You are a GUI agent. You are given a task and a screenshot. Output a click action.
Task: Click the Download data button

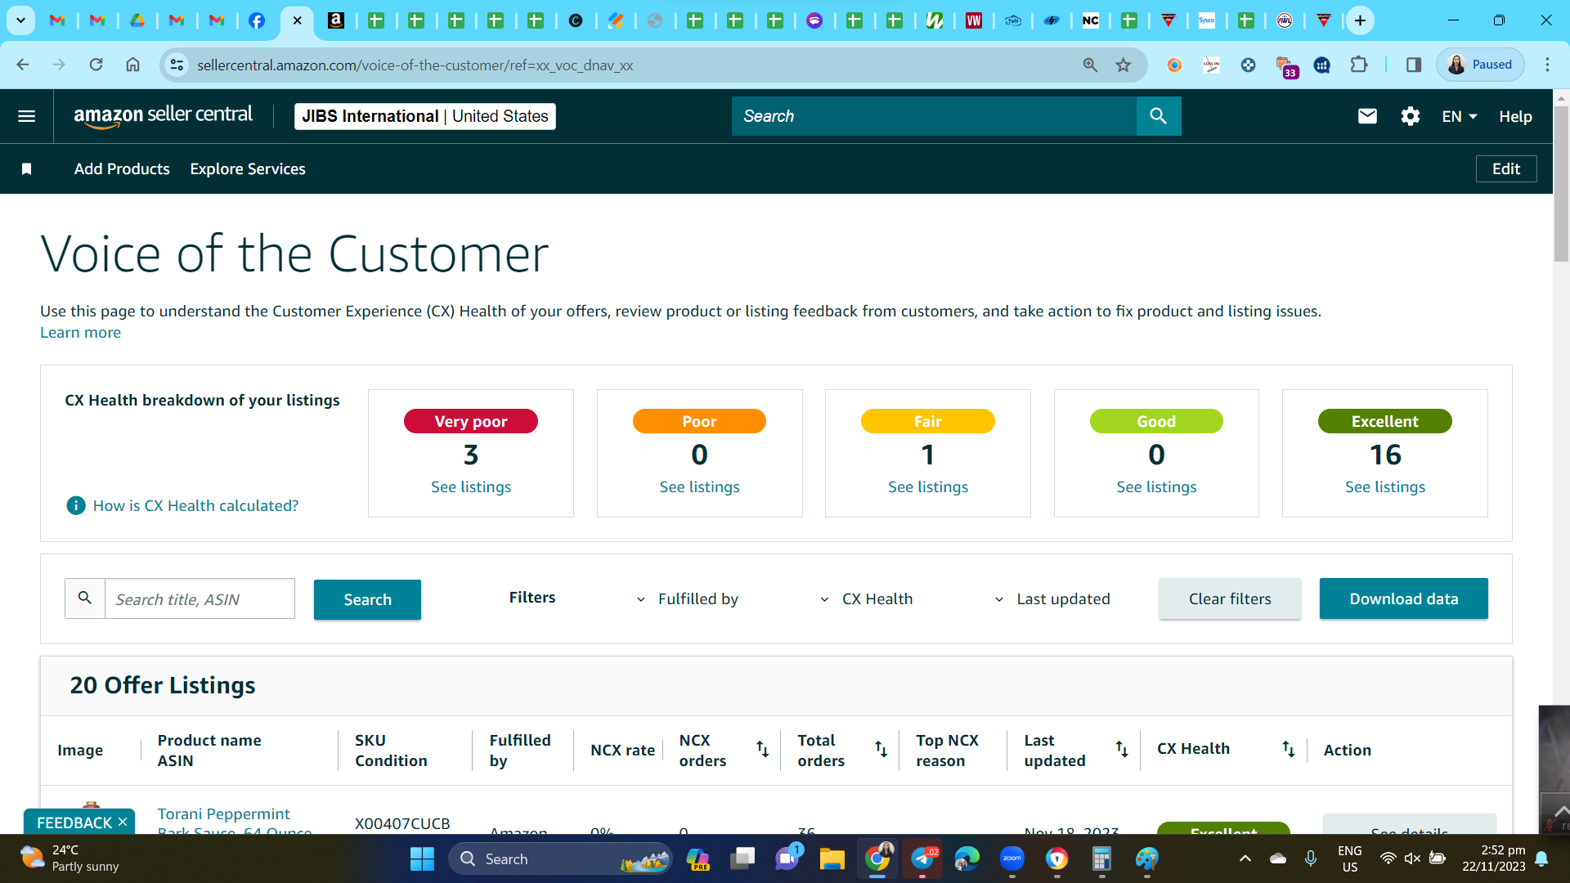1404,598
